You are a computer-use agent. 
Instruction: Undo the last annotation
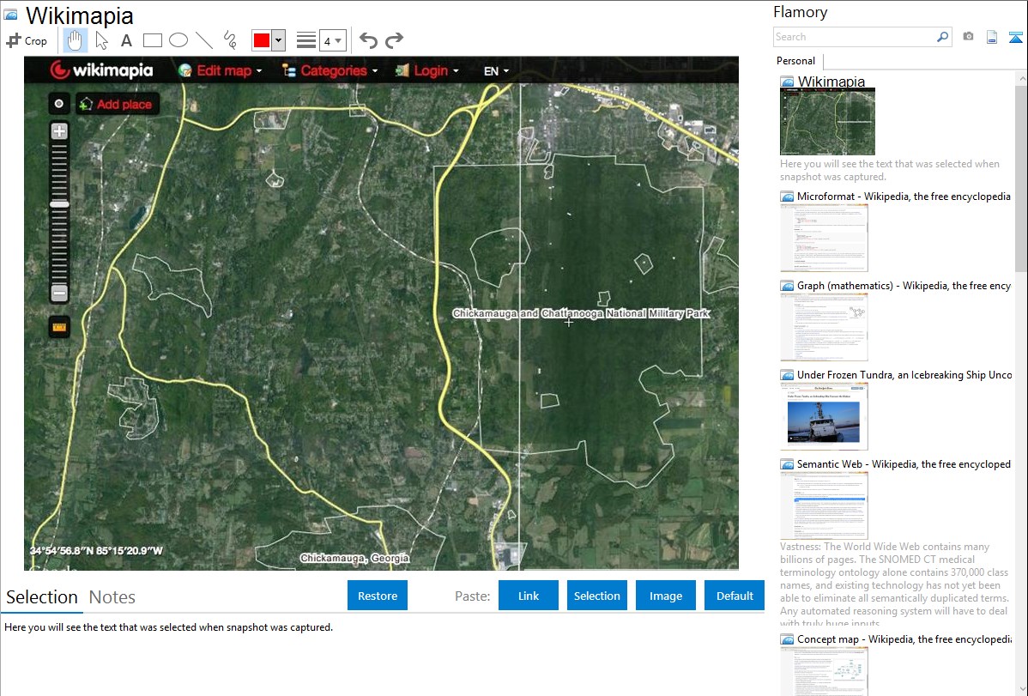pyautogui.click(x=368, y=40)
